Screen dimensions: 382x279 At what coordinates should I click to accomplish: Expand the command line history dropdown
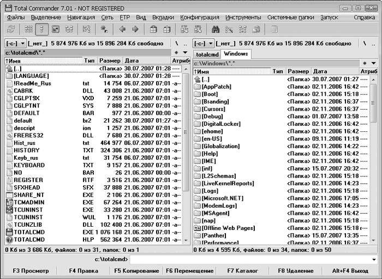coord(374,259)
